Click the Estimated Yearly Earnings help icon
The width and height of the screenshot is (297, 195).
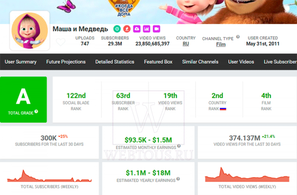point(178,179)
